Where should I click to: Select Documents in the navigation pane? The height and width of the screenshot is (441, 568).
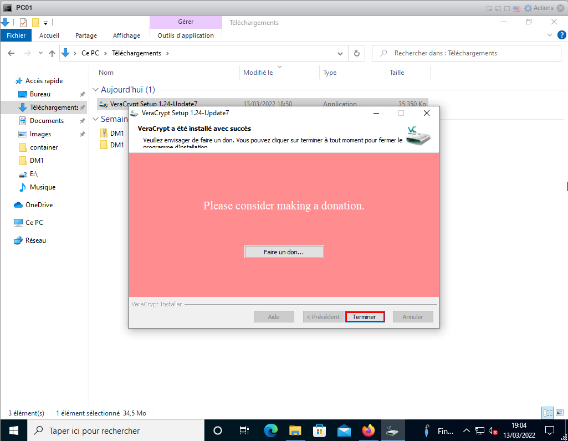47,121
